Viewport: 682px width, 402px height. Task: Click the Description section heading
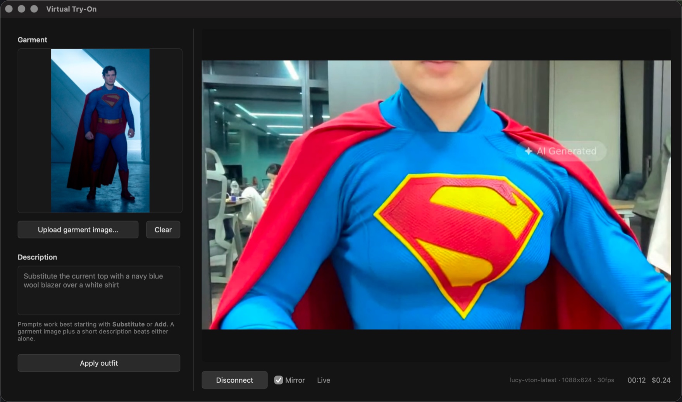coord(37,257)
